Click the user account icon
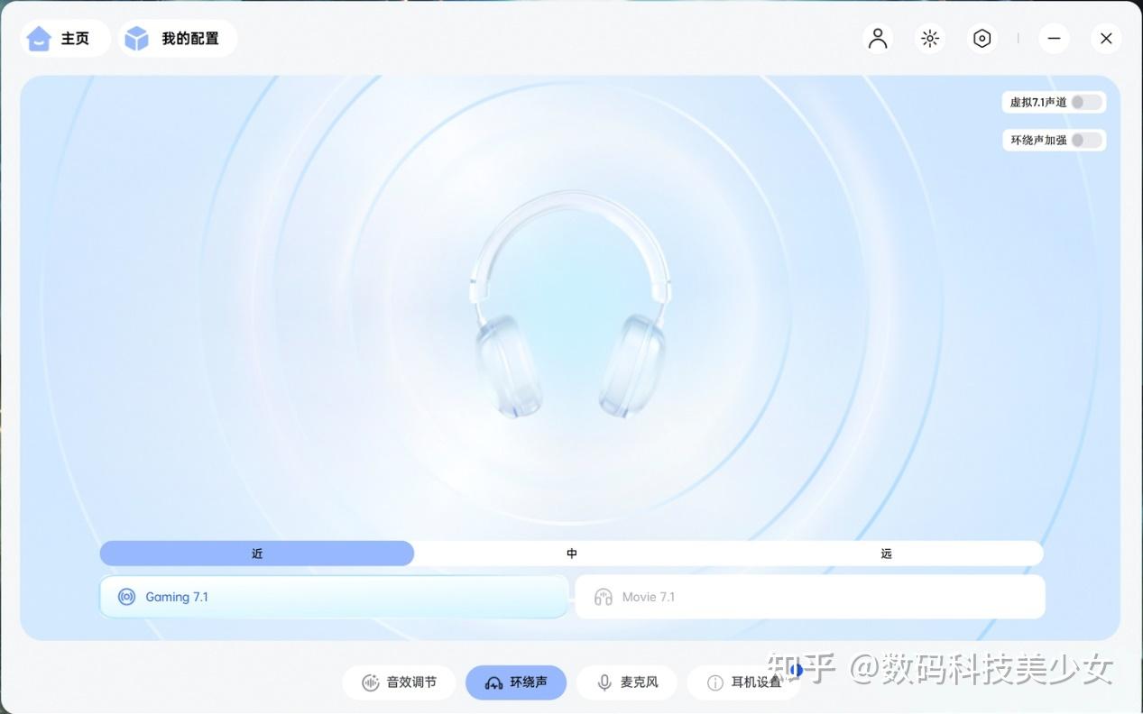The width and height of the screenshot is (1143, 714). click(x=878, y=38)
